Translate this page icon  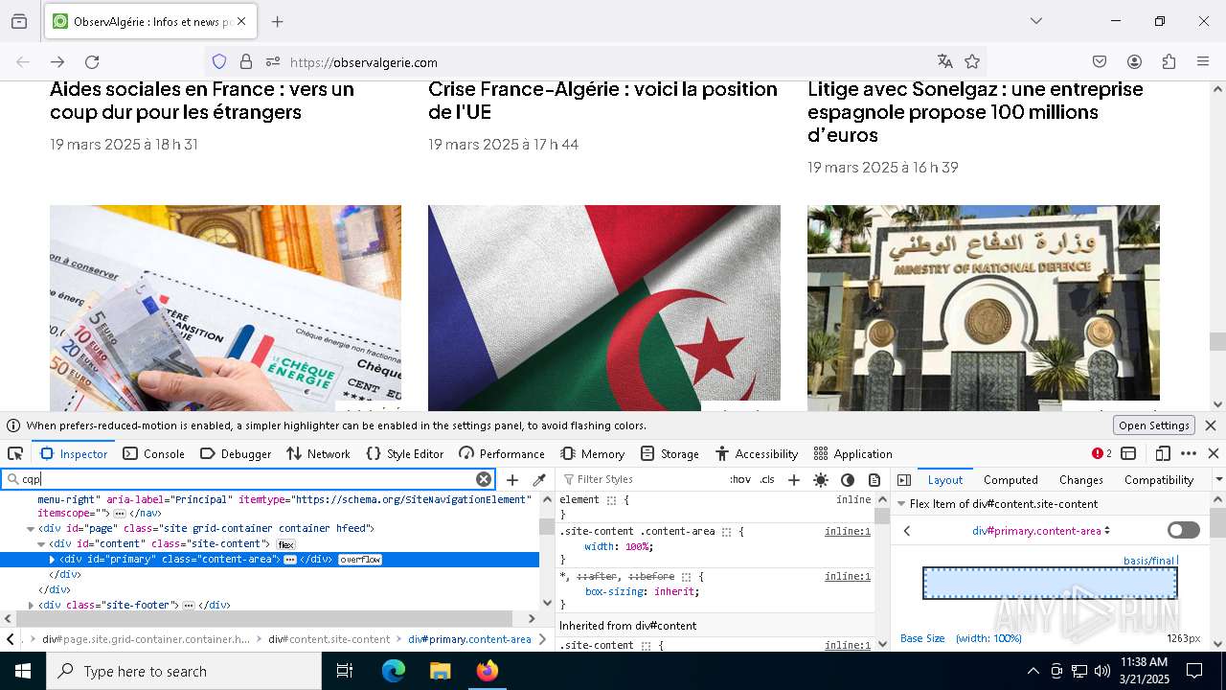point(945,62)
